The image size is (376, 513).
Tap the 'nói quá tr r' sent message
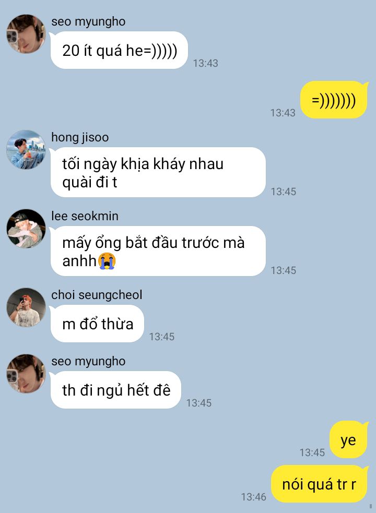(319, 484)
